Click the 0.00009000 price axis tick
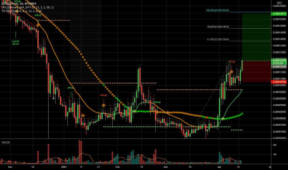Image resolution: width=288 pixels, height=170 pixels. coord(279,105)
